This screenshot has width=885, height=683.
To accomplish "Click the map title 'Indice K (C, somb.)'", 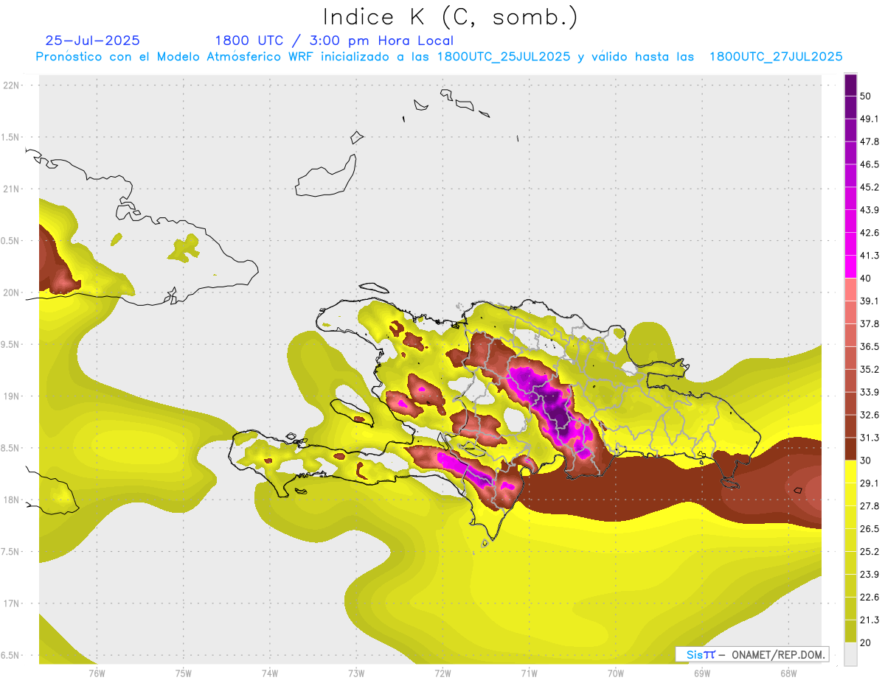I will pyautogui.click(x=450, y=18).
